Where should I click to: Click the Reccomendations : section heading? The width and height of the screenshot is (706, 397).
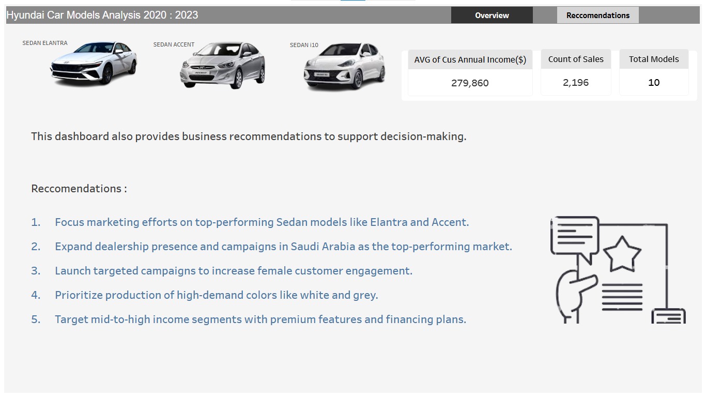[x=79, y=189]
